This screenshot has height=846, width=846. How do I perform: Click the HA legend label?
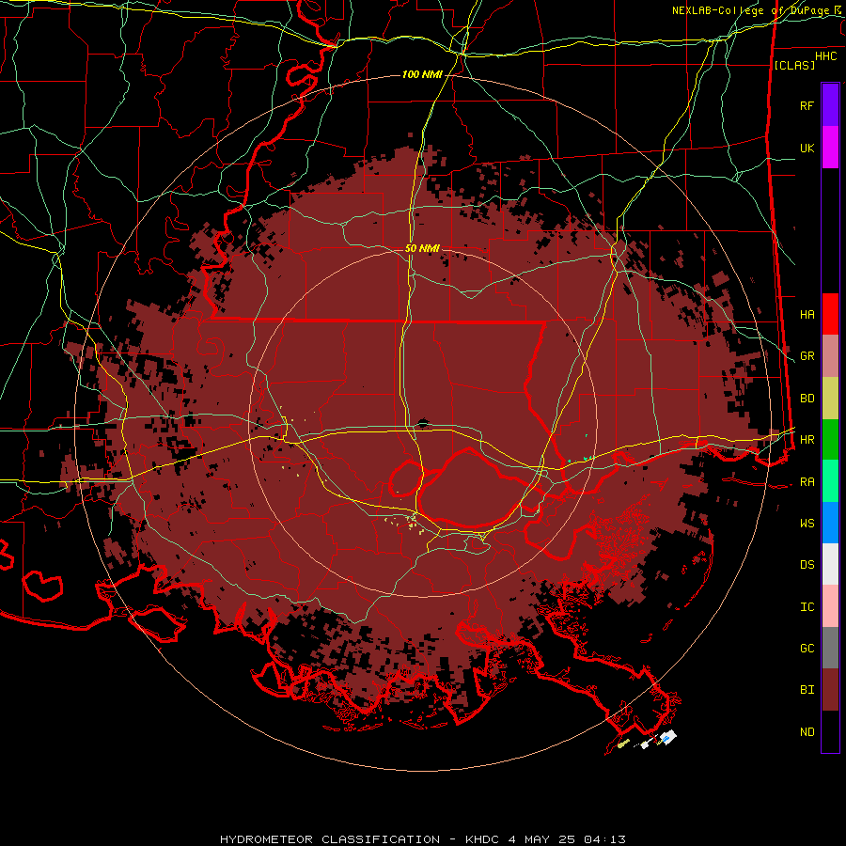807,314
